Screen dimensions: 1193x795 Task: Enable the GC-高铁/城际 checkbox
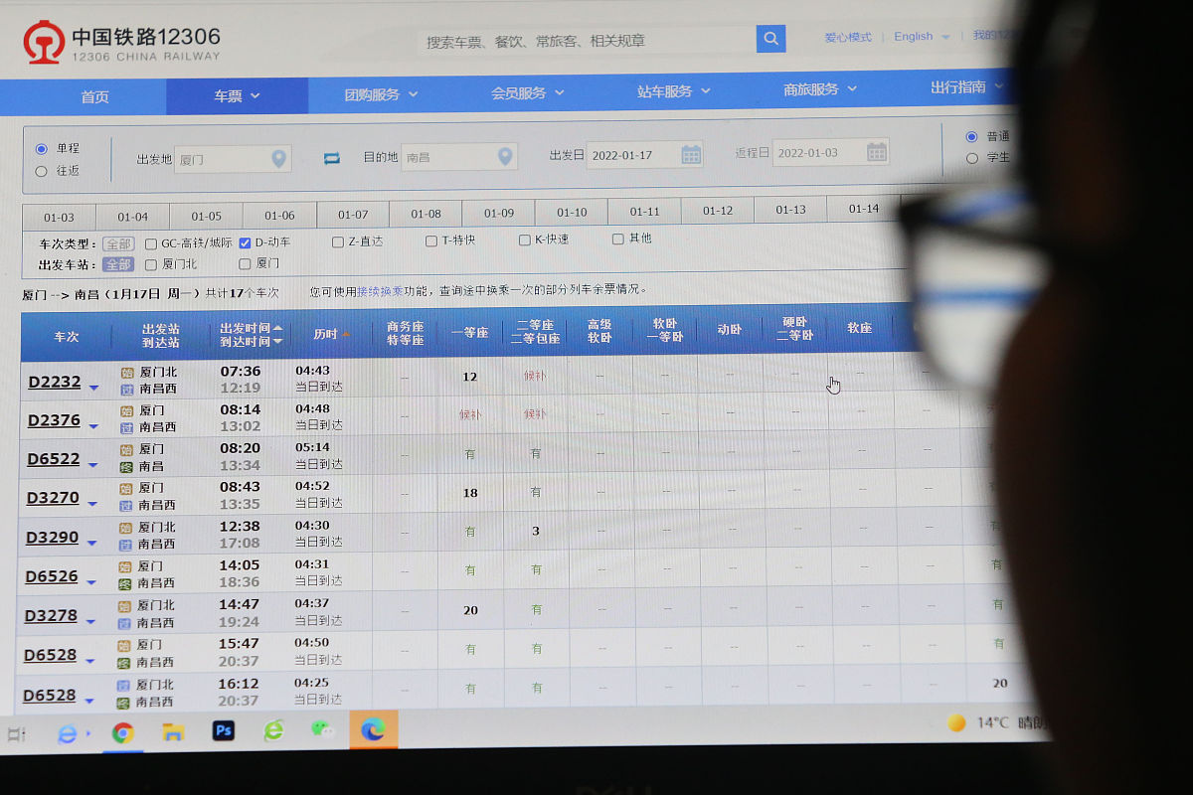pyautogui.click(x=151, y=243)
